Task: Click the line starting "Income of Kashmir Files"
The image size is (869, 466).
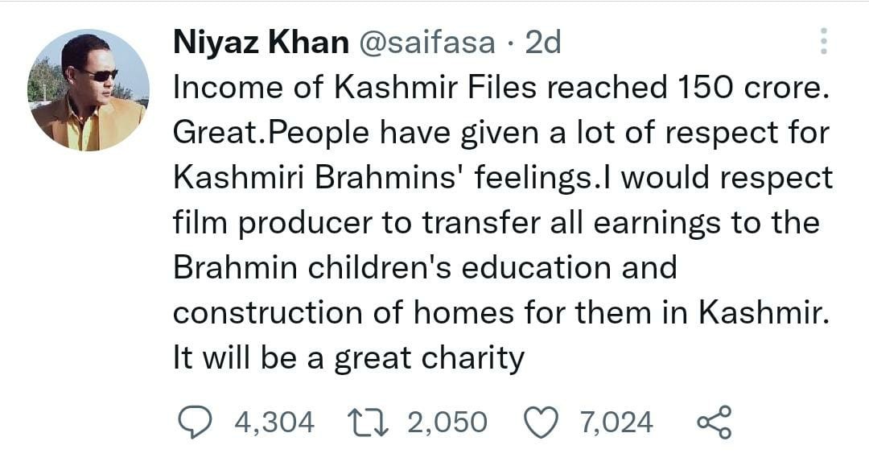Action: point(500,88)
